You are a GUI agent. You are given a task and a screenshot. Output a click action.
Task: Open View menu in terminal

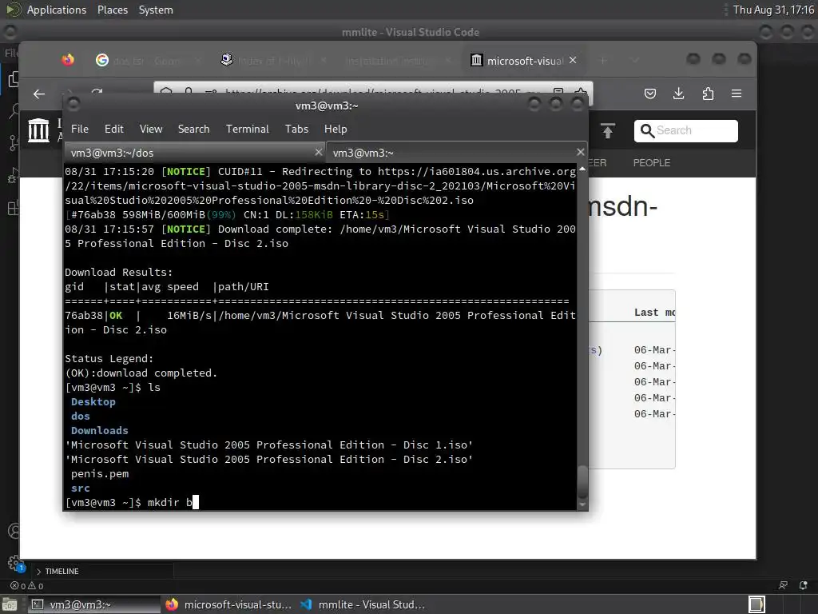151,129
